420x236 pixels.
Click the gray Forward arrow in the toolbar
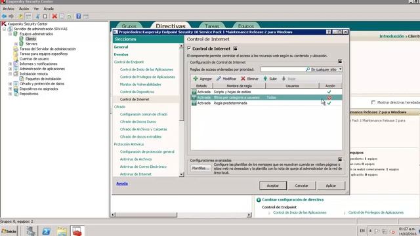[11, 16]
